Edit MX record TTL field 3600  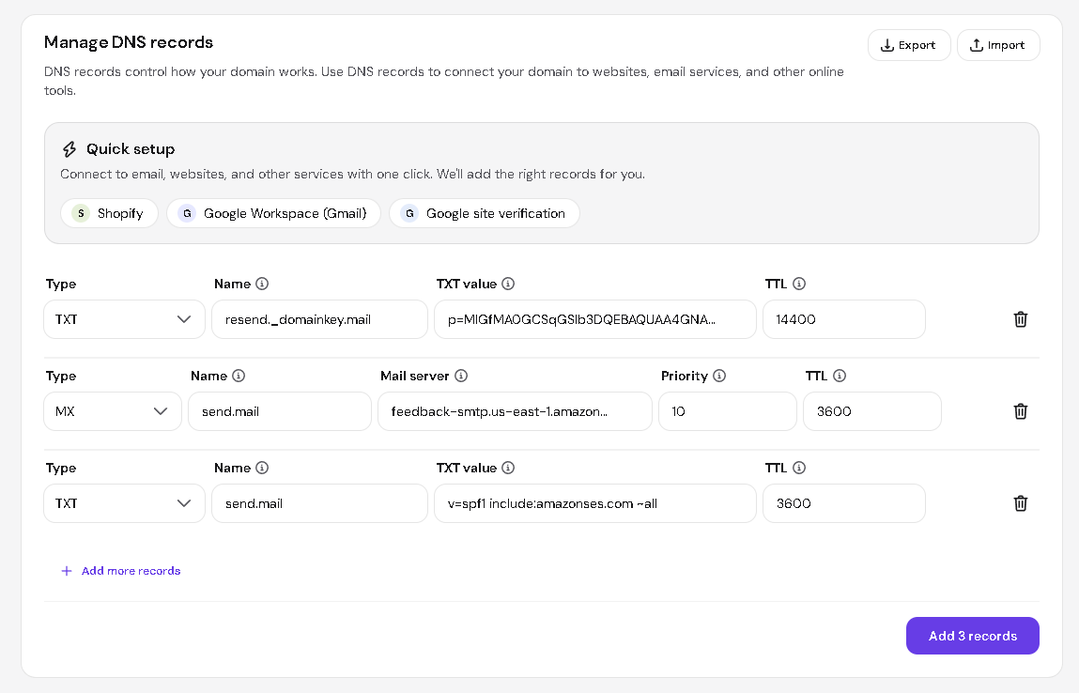point(871,411)
